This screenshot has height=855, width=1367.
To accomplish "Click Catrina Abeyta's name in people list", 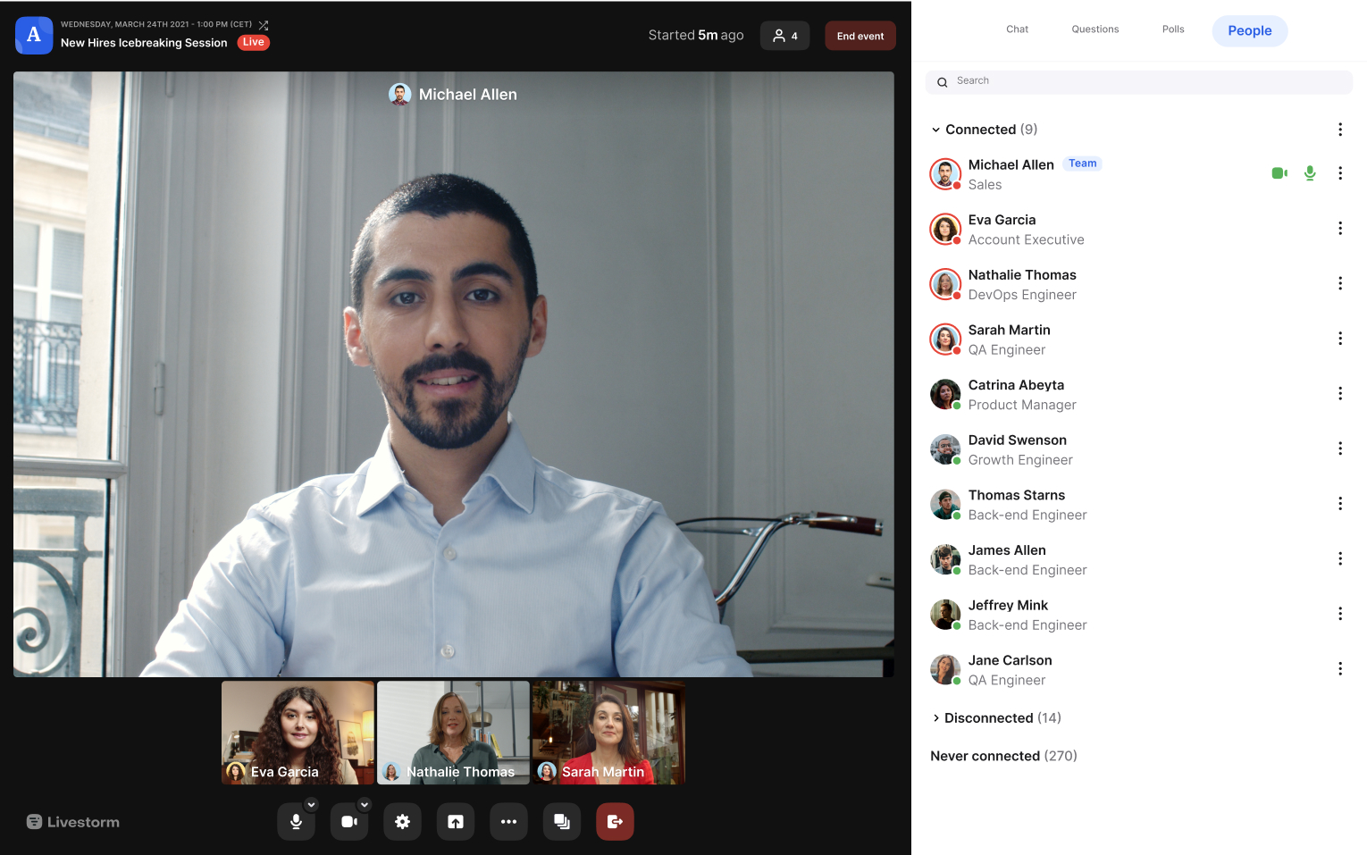I will (1016, 385).
